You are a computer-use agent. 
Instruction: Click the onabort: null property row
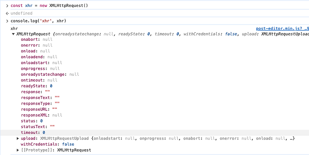37,40
